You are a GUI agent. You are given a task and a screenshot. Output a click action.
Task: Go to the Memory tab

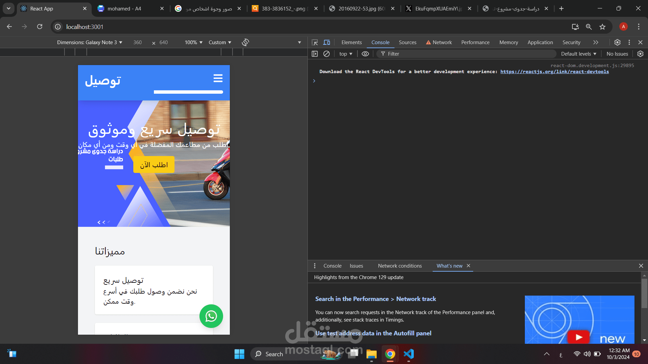point(509,42)
